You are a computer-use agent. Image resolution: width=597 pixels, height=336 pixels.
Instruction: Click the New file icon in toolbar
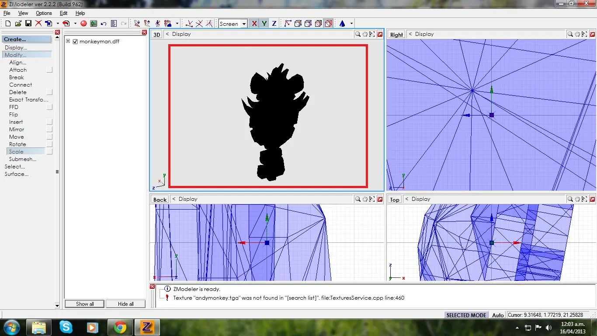click(x=8, y=24)
